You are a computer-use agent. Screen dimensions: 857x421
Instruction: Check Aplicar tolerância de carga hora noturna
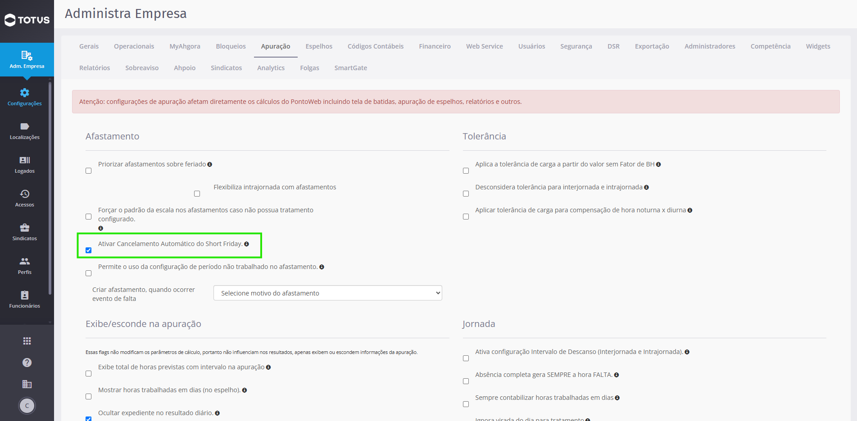pyautogui.click(x=466, y=217)
